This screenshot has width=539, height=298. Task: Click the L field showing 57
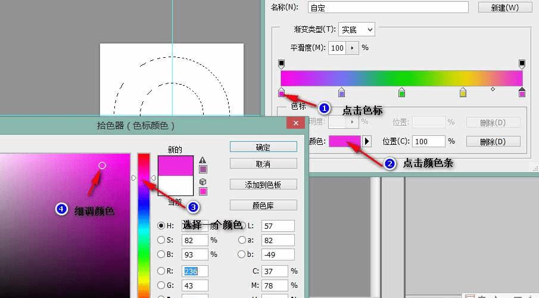pos(278,226)
